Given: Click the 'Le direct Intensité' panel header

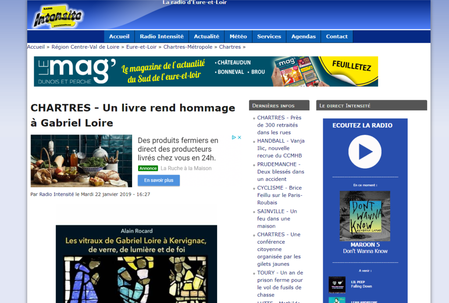Looking at the screenshot, I should 371,105.
